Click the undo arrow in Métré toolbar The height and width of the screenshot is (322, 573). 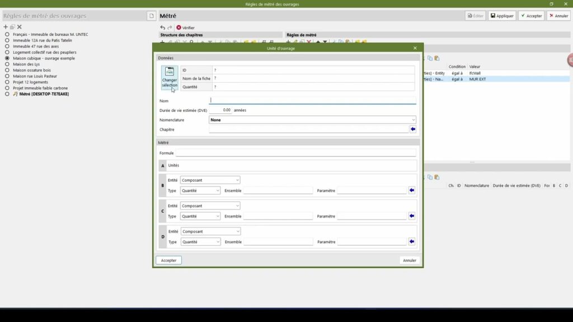tap(163, 27)
